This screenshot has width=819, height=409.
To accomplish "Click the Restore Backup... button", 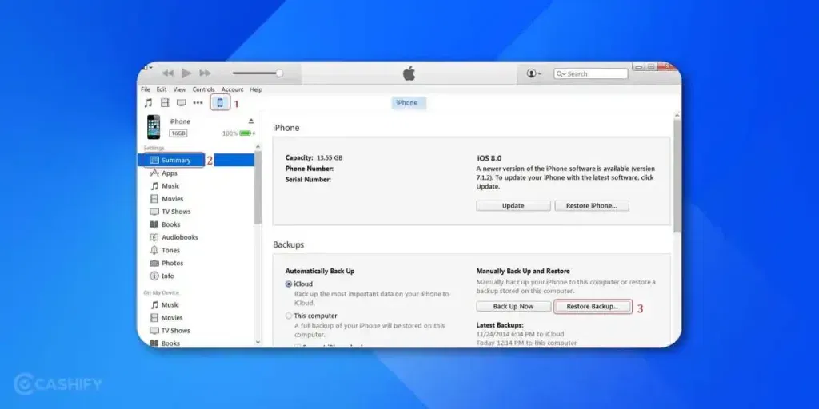I will [x=593, y=306].
